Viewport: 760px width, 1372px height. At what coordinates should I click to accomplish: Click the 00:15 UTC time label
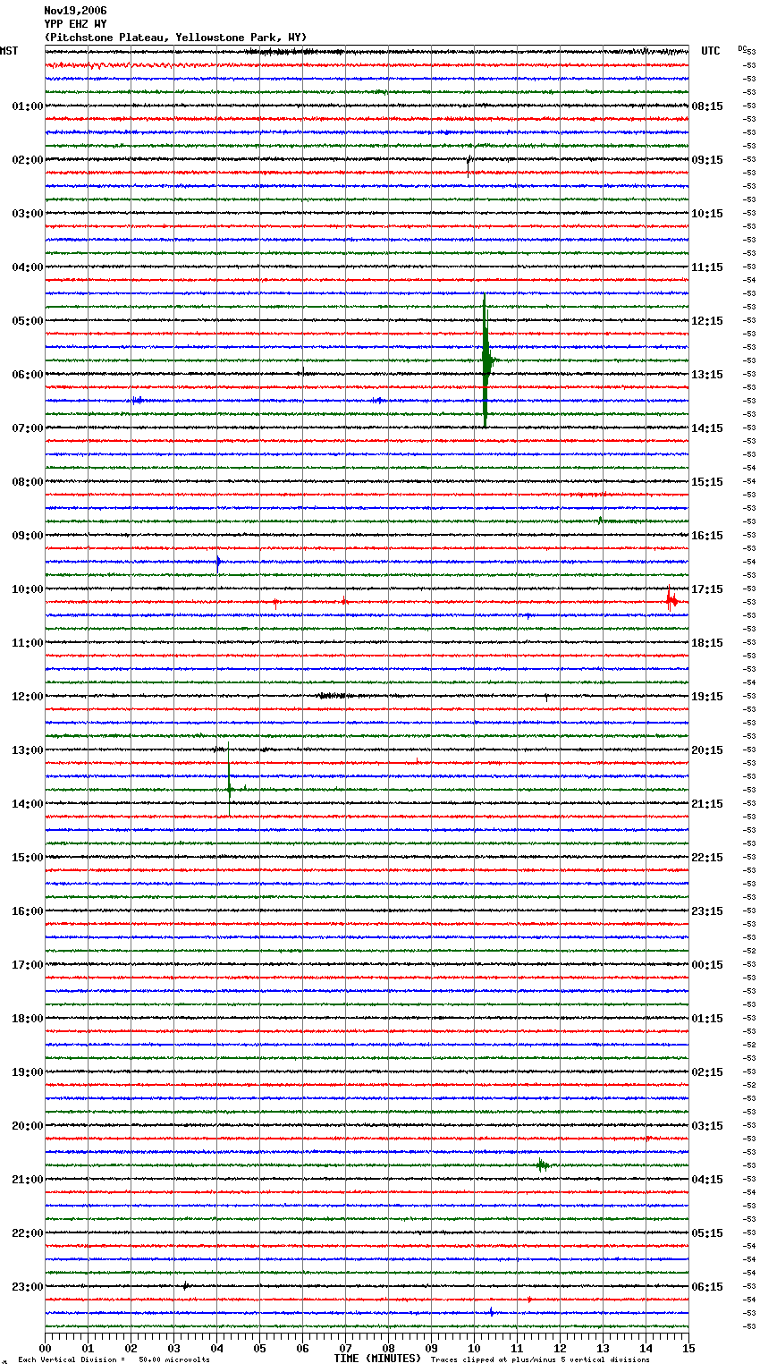click(x=707, y=965)
